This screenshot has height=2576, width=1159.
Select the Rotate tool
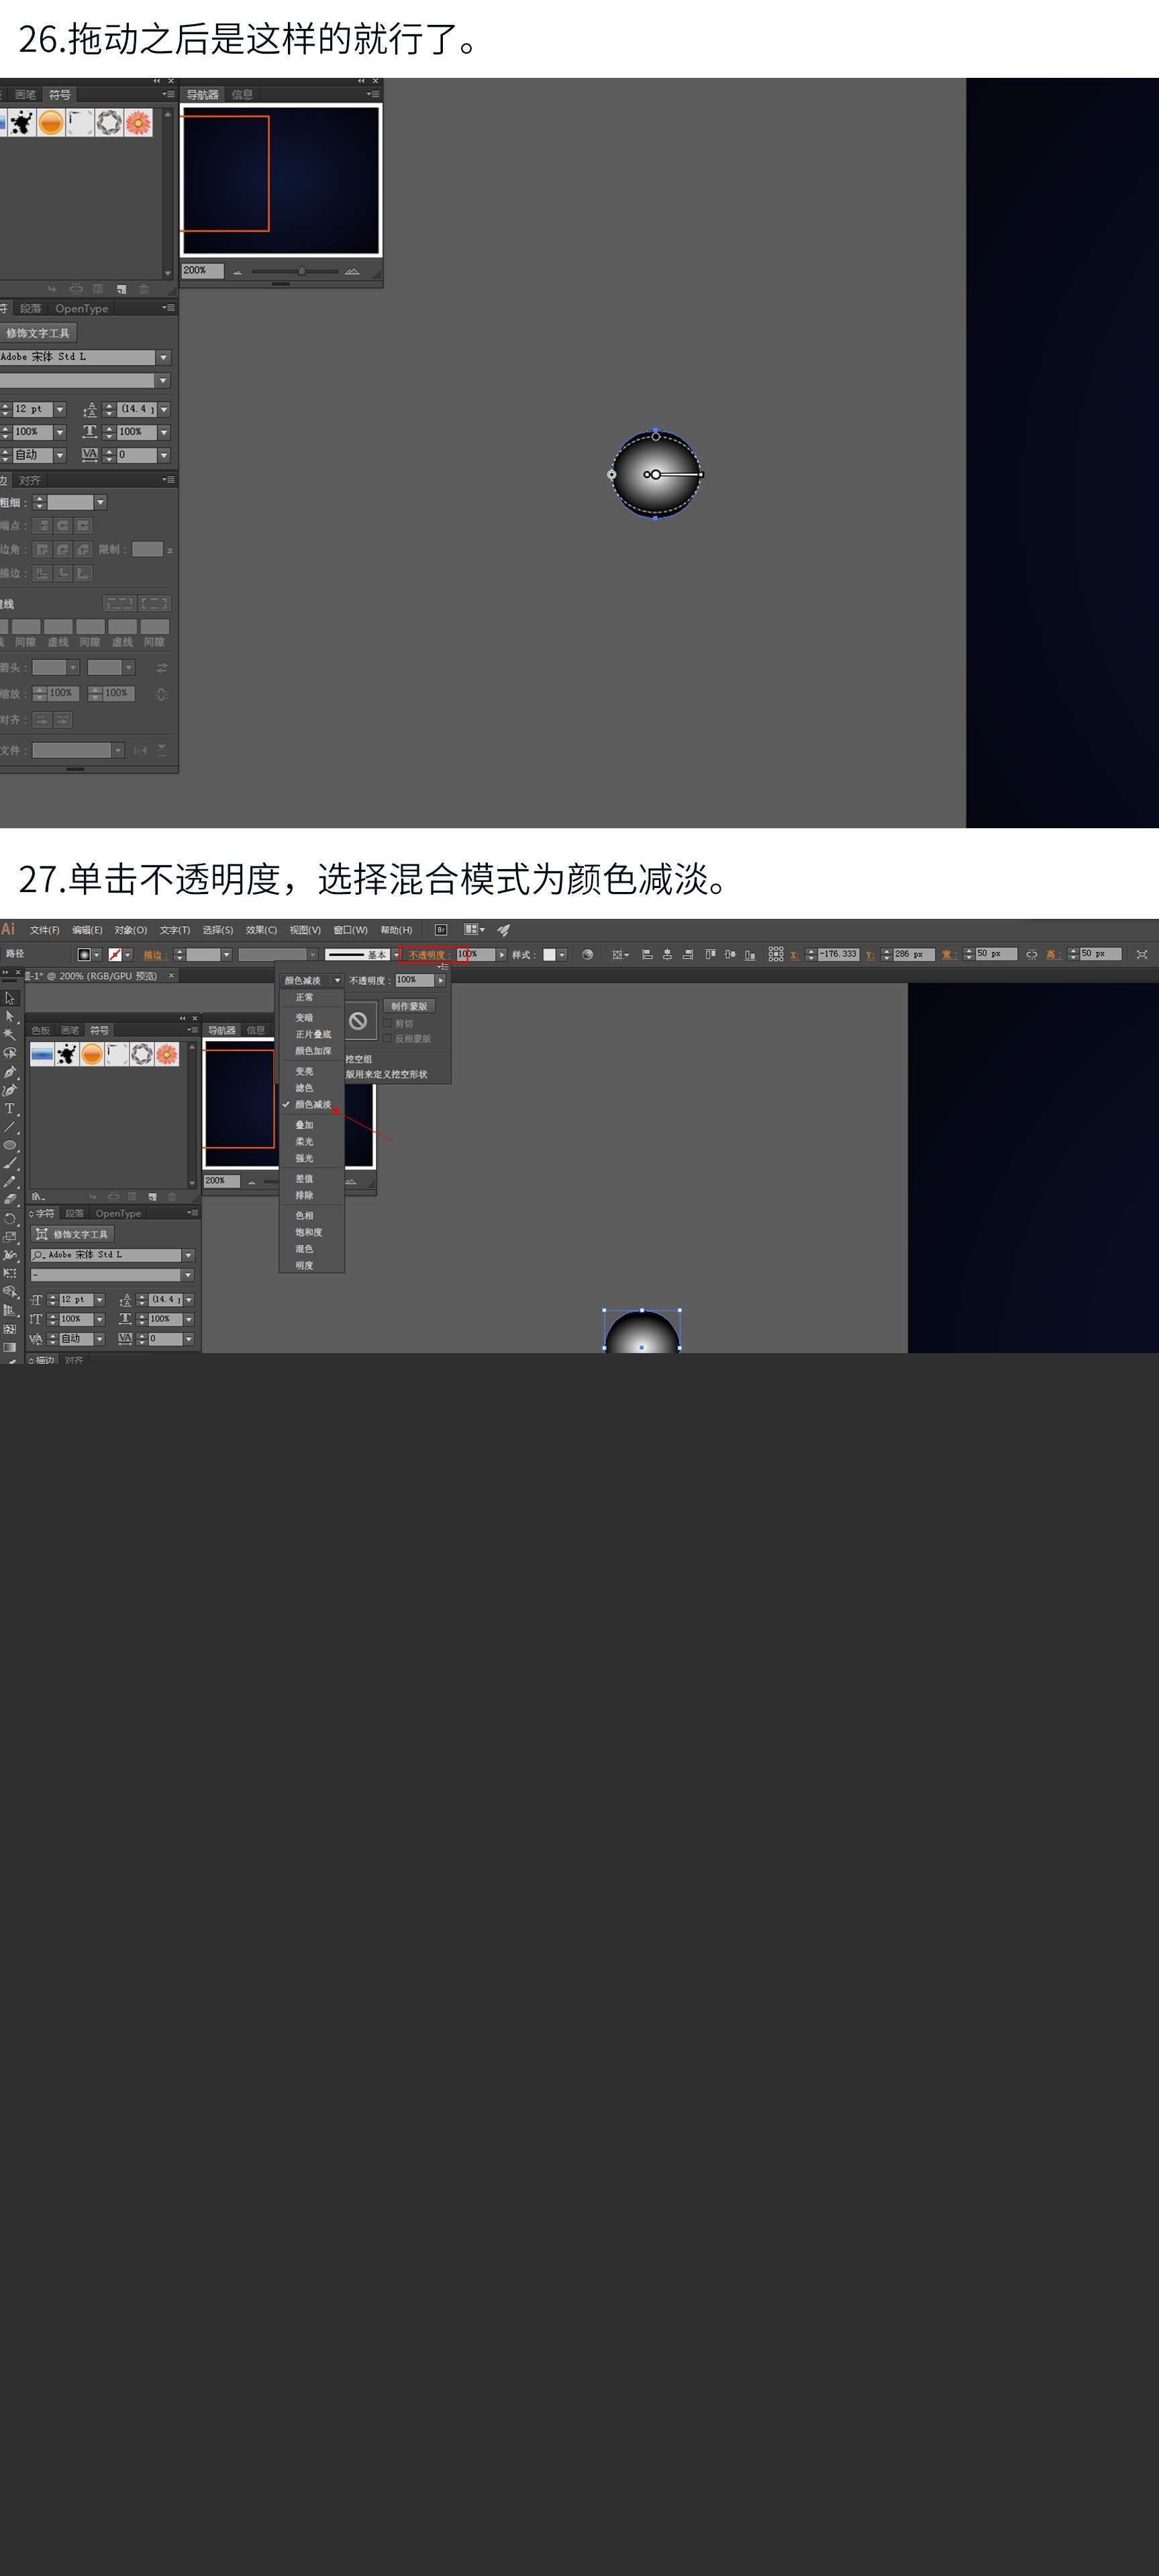click(10, 1218)
